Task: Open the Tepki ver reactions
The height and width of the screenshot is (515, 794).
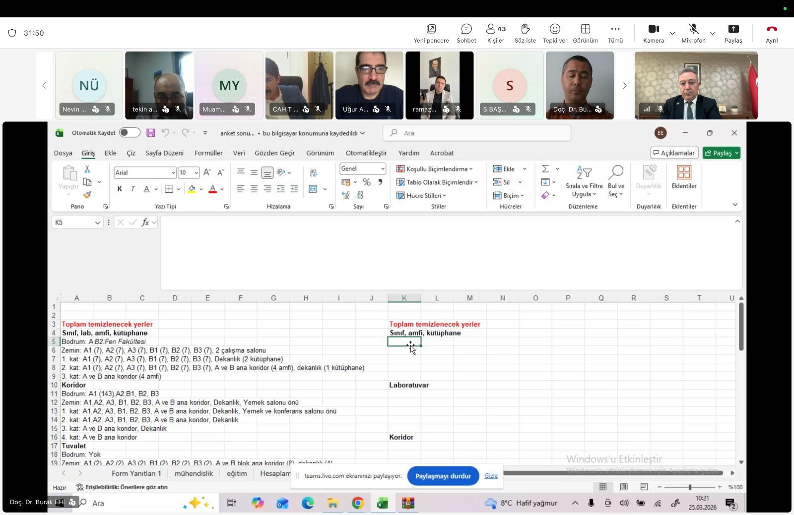Action: click(x=555, y=33)
